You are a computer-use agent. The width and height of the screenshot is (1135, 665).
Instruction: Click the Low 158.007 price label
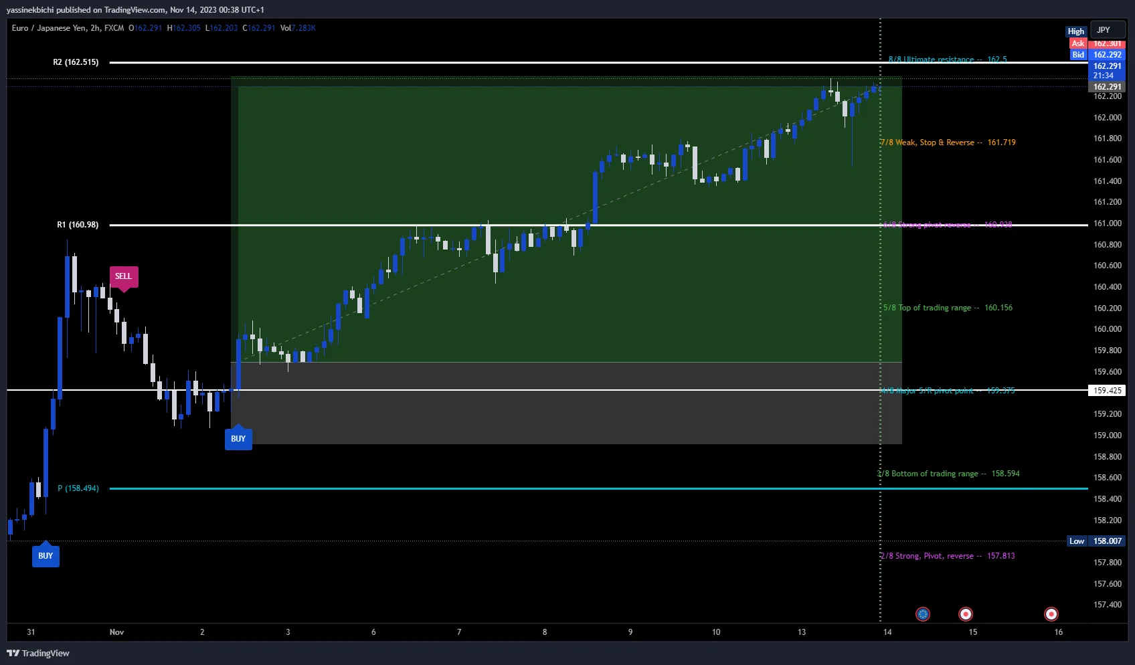(x=1097, y=541)
